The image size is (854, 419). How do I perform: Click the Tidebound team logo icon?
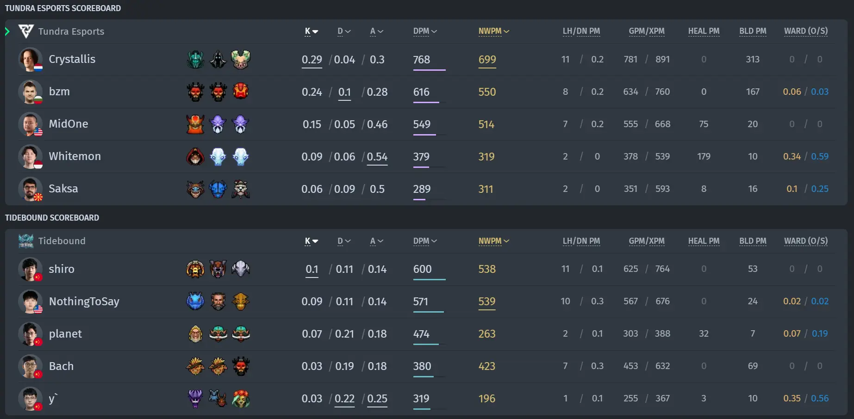[x=26, y=241]
